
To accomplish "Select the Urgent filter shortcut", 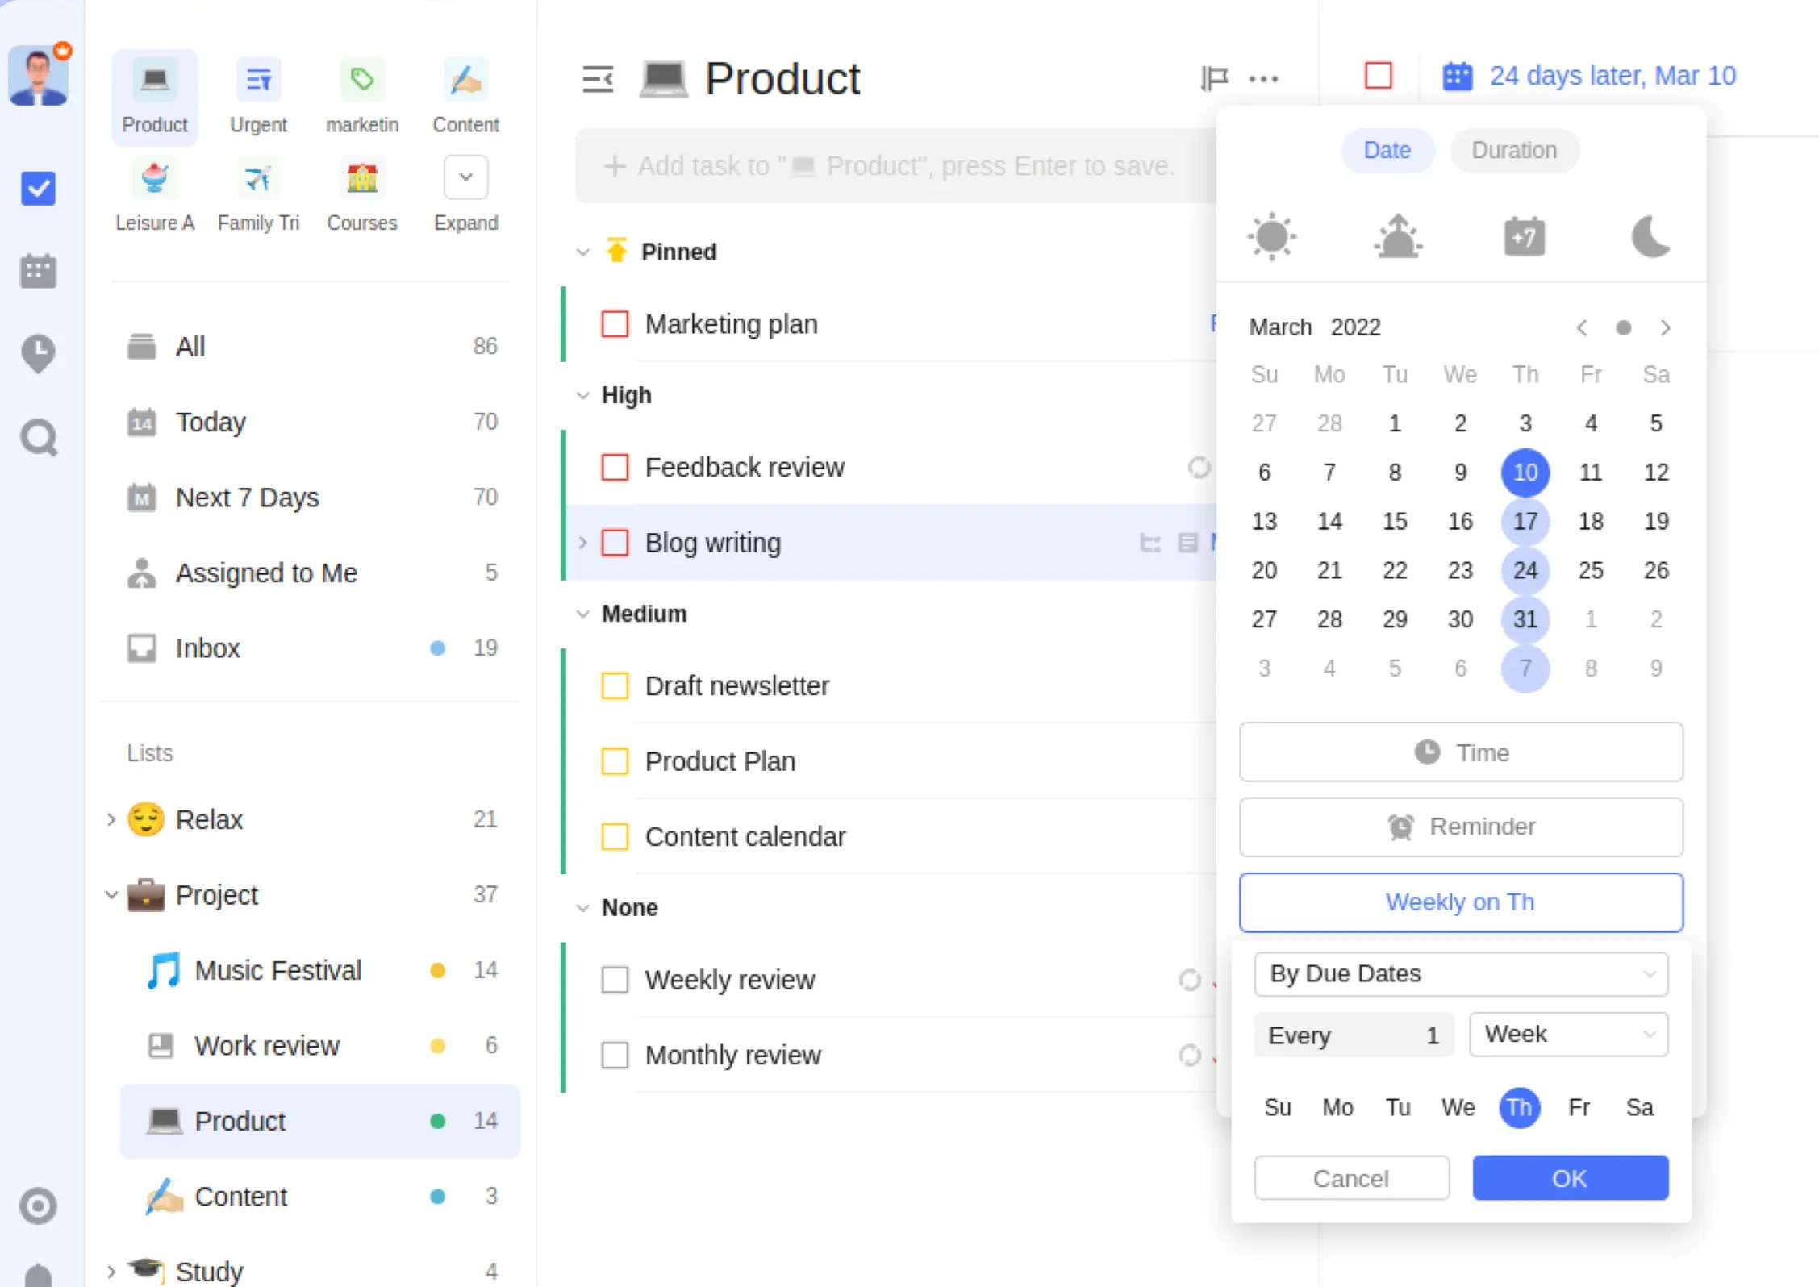I will (258, 97).
